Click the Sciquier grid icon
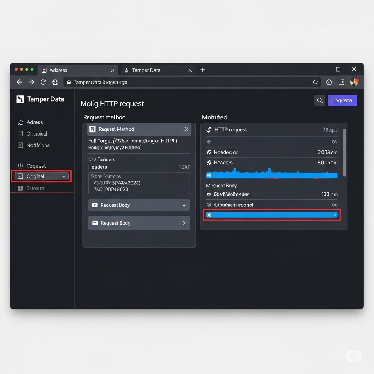This screenshot has width=374, height=374. click(20, 188)
